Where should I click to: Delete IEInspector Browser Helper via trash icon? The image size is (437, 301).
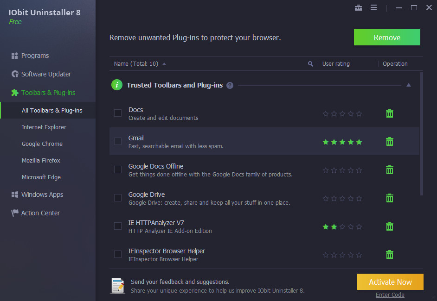390,255
